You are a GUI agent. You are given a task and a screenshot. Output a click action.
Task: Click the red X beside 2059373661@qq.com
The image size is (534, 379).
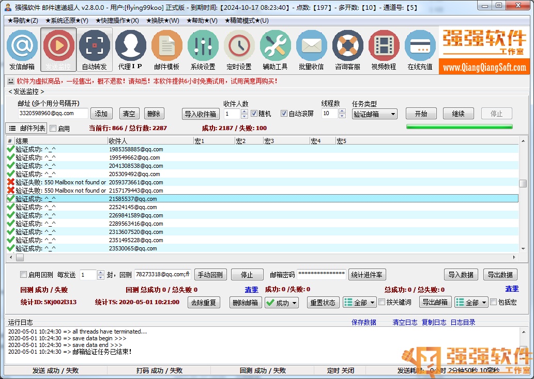11,182
